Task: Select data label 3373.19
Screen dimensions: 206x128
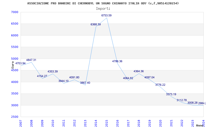Action: pyautogui.click(x=171, y=94)
